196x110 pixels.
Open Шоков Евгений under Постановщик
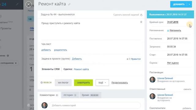[x=165, y=78]
